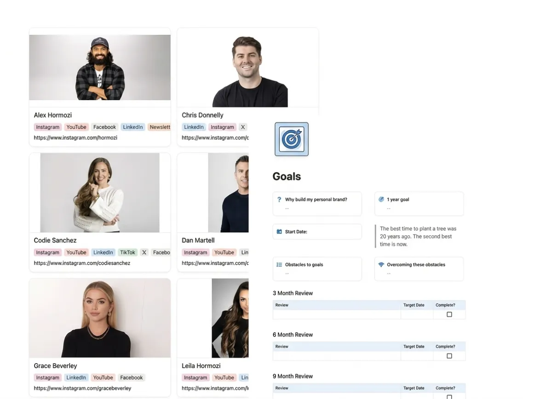Viewport: 552px width, 399px height.
Task: Click the Goals target page icon
Action: tap(292, 139)
